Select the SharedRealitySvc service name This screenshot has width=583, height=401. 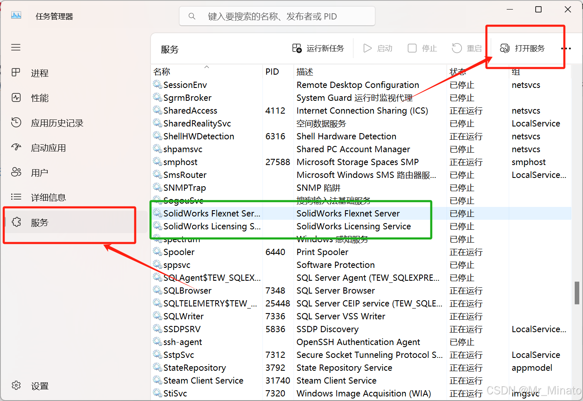point(197,123)
